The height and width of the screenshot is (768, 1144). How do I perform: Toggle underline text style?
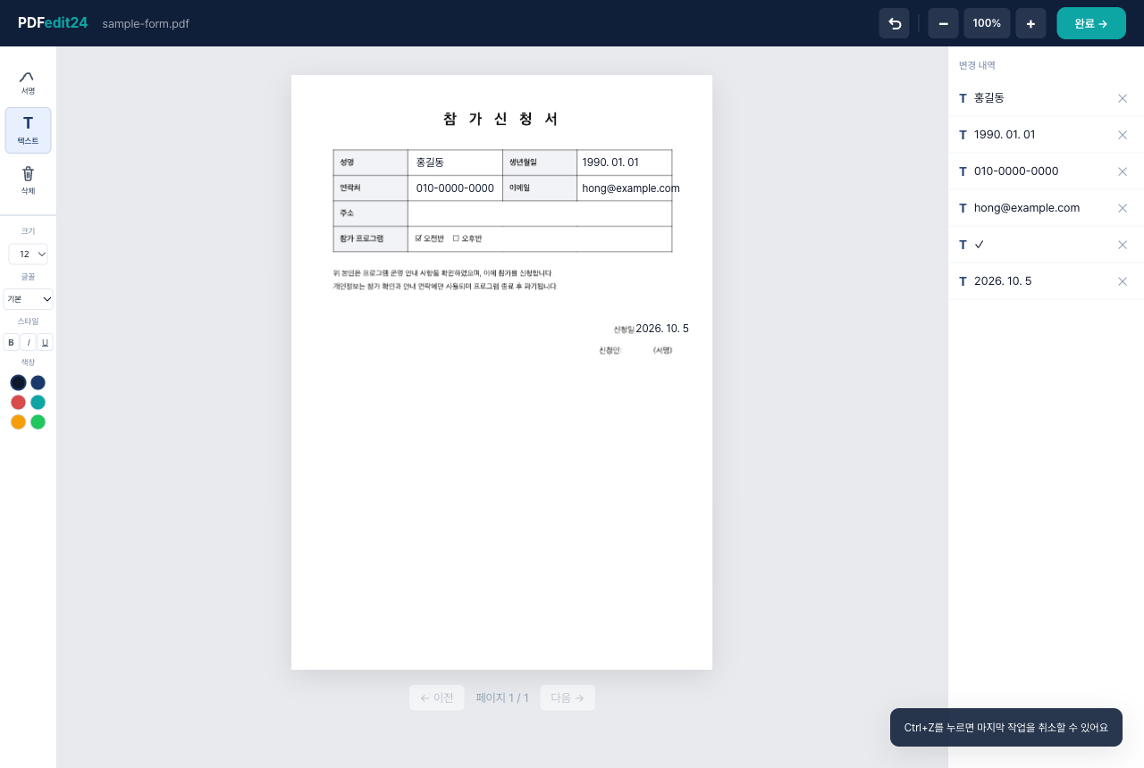pyautogui.click(x=45, y=342)
